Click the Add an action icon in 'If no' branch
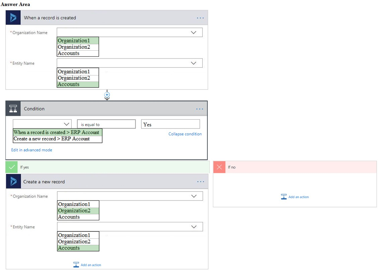This screenshot has height=274, width=379. point(284,197)
